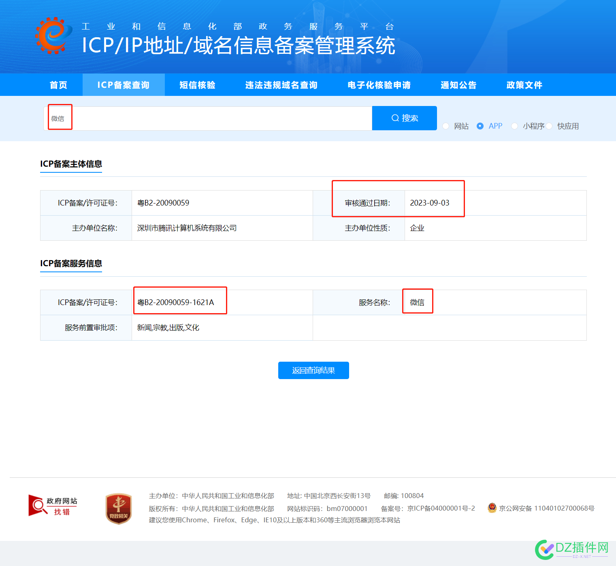This screenshot has width=616, height=566.
Task: Click the ICP备案服务信息 section heading
Action: (71, 263)
